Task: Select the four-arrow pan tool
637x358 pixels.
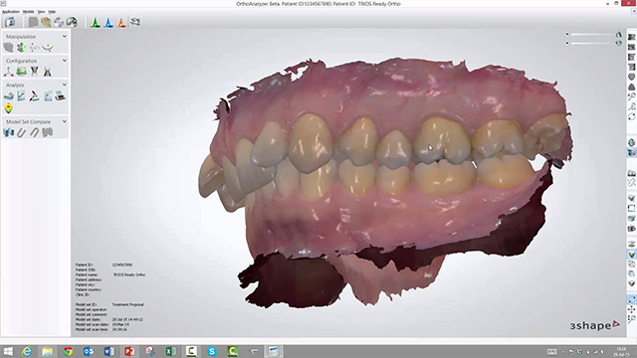Action: (631, 309)
